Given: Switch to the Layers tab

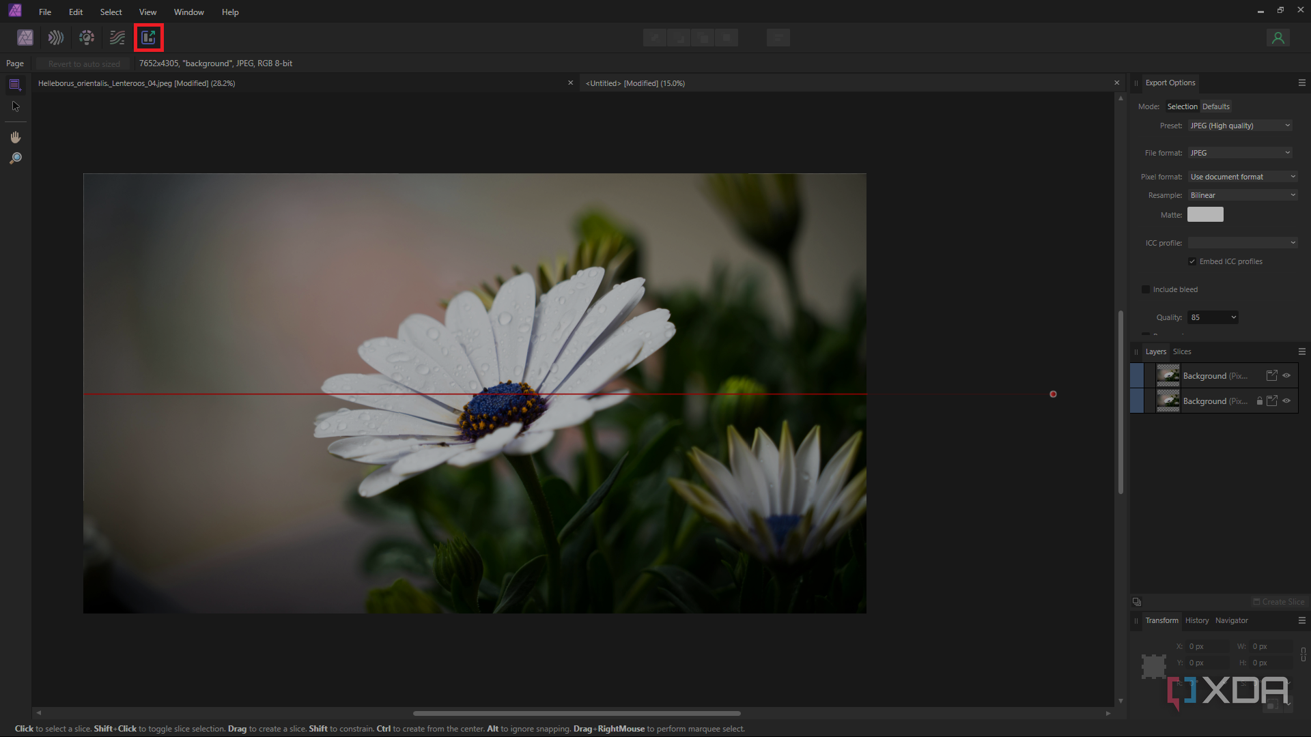Looking at the screenshot, I should pyautogui.click(x=1156, y=351).
